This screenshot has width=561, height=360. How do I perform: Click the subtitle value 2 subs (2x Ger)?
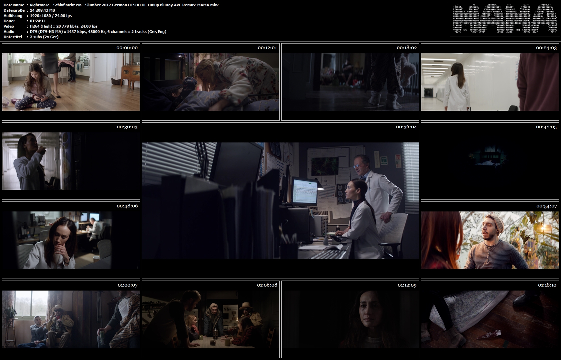tap(44, 37)
